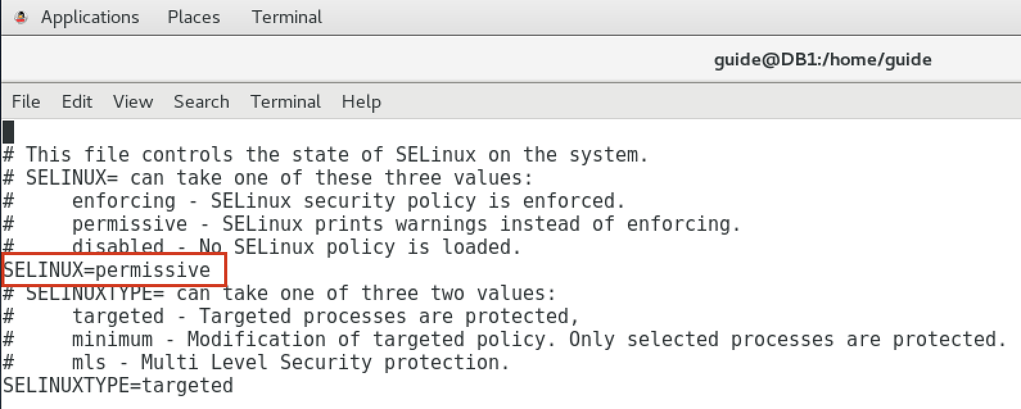
Task: Place cursor on SELINUX=permissive line
Action: coord(107,270)
